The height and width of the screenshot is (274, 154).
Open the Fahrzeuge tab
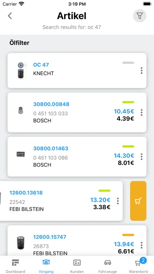108,266
